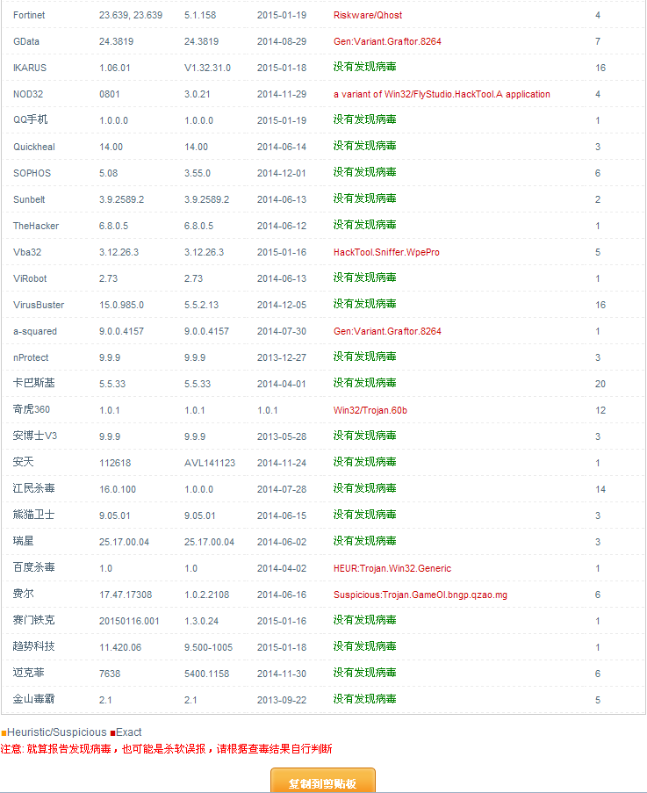Select 费尔 version 17.47.17308
Screen dimensions: 647x793
(x=126, y=595)
